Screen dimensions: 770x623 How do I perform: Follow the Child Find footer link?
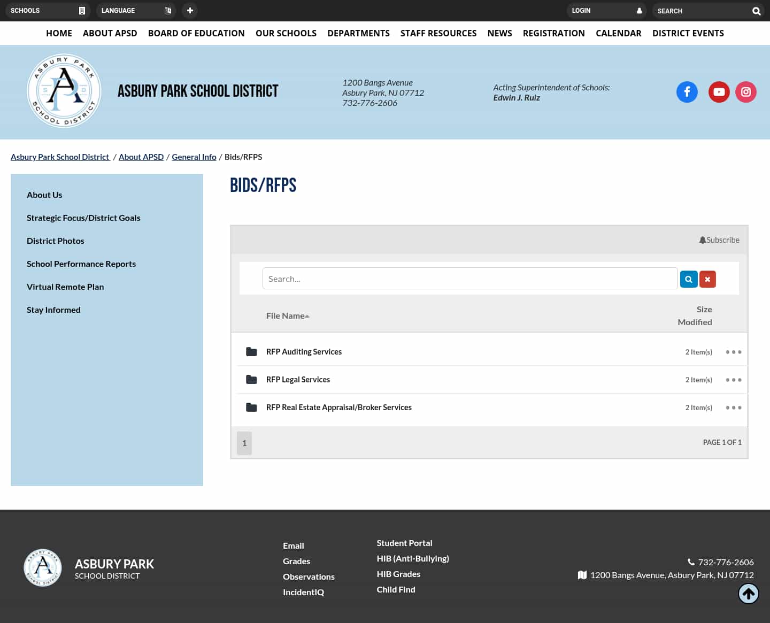pos(396,589)
